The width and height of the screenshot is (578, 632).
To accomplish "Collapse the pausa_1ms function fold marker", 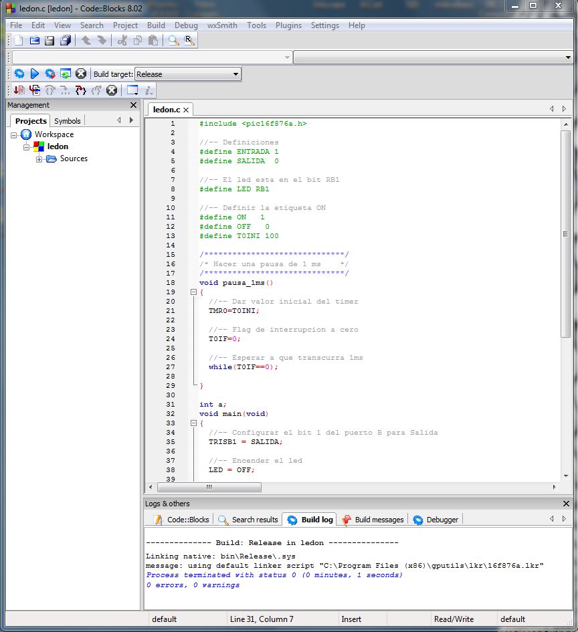I will [x=193, y=292].
